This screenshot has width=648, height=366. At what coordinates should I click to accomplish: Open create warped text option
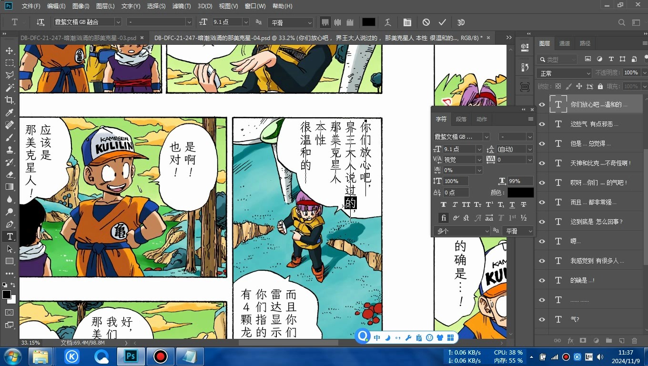388,22
